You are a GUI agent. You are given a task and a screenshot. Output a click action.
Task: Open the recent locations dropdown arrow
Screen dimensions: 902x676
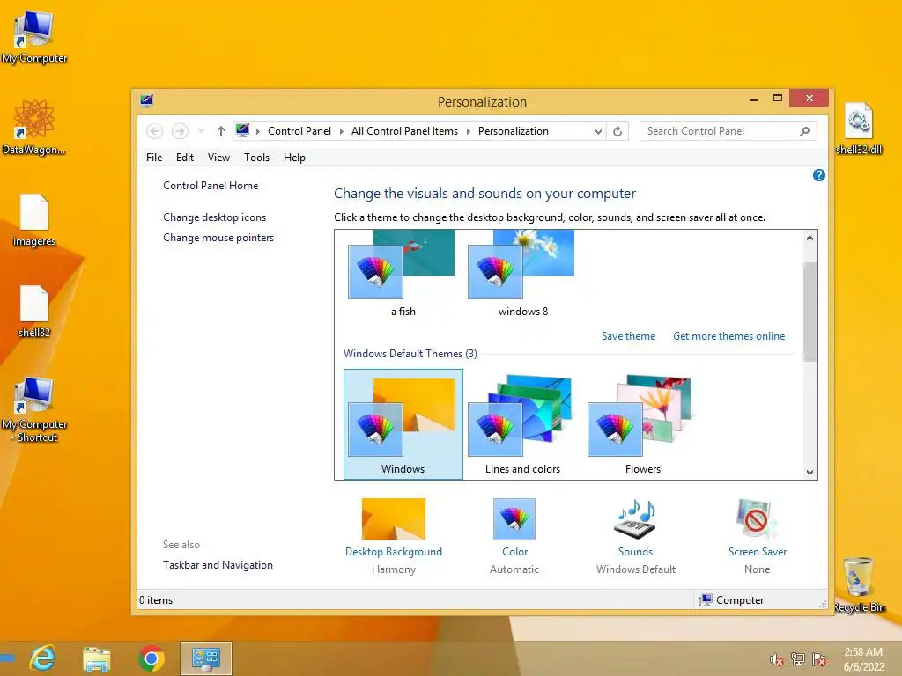pyautogui.click(x=201, y=131)
